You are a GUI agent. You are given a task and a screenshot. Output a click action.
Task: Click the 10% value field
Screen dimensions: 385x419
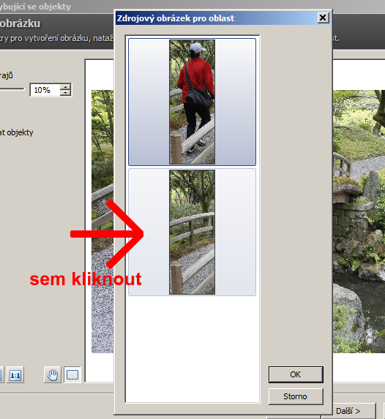pyautogui.click(x=45, y=90)
